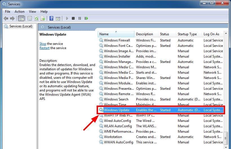Sort the list by Name column header
The width and height of the screenshot is (231, 149).
point(115,34)
